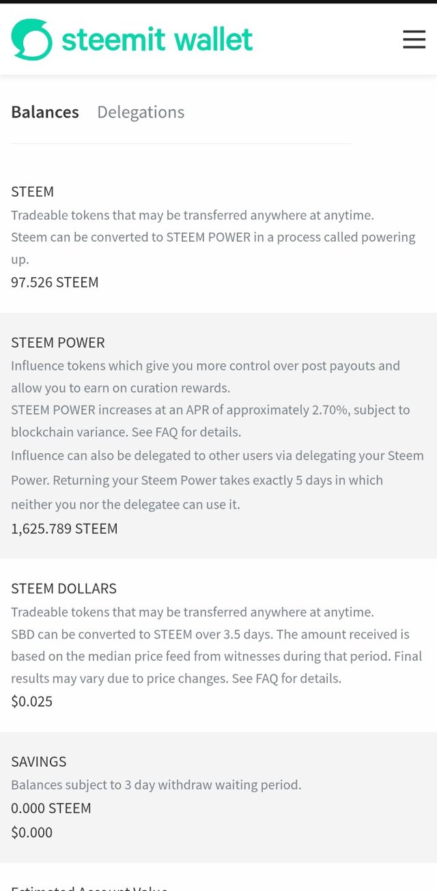Open the Delegations tab
437x891 pixels.
click(141, 112)
